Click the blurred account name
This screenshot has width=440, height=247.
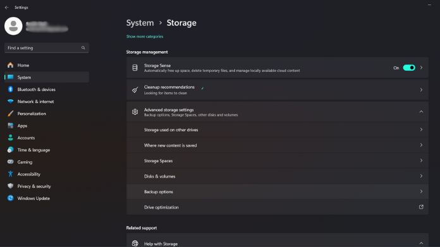[47, 27]
